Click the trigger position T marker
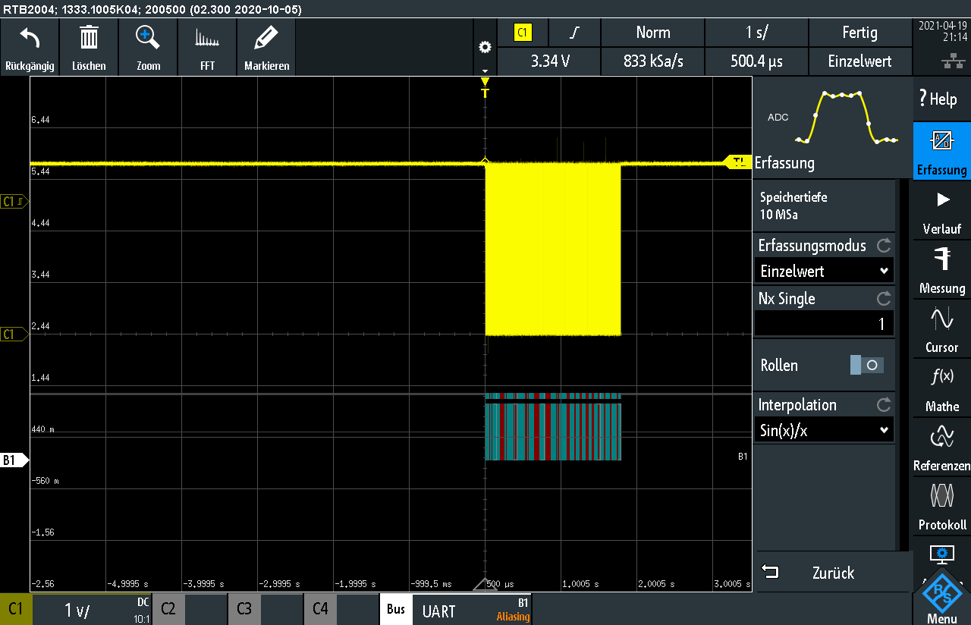The image size is (971, 625). point(485,88)
